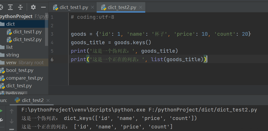
Task: Click the up arrow in Run panel
Action: [12, 111]
